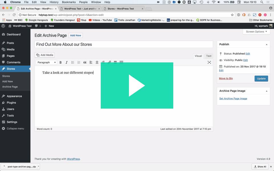
Task: Click Show All downloads button
Action: pos(260,167)
